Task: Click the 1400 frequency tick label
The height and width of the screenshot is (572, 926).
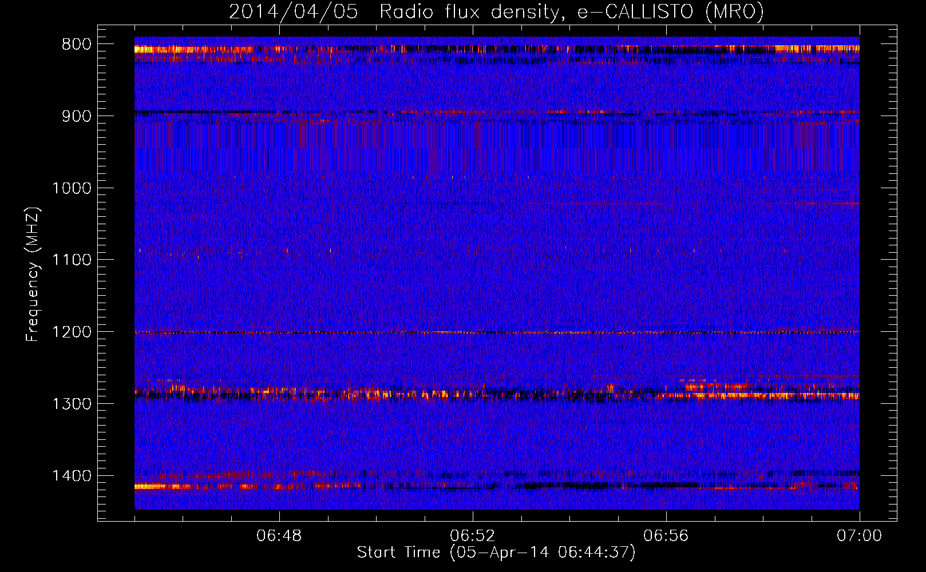Action: click(72, 476)
